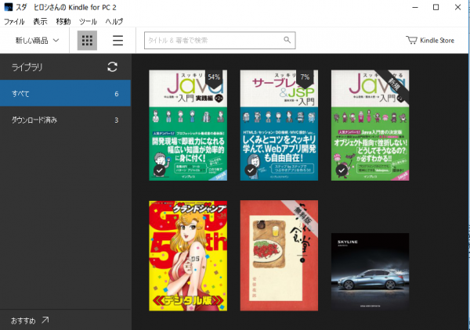Image resolution: width=470 pixels, height=330 pixels.
Task: Open the 移動 menu
Action: click(x=63, y=22)
